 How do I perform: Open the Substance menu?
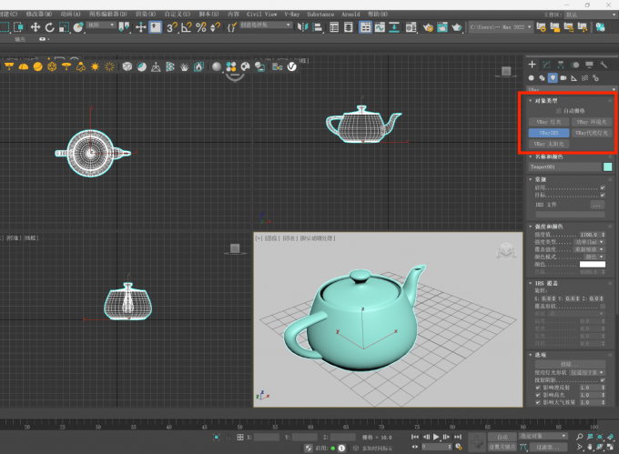[320, 15]
